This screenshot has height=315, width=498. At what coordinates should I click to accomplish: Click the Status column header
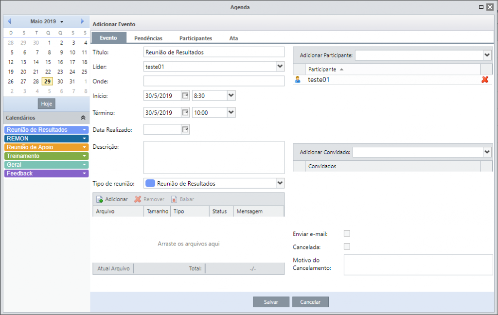(221, 211)
